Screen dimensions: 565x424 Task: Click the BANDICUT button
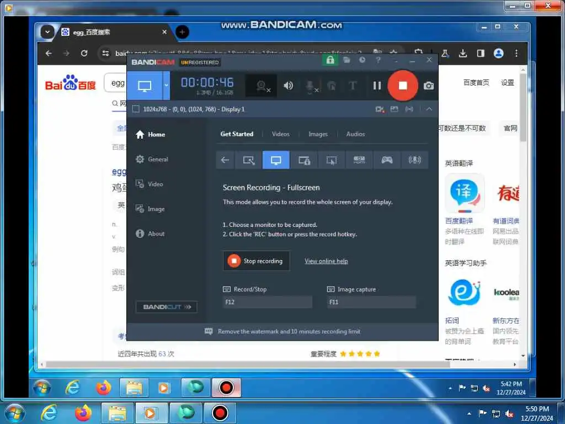point(167,307)
